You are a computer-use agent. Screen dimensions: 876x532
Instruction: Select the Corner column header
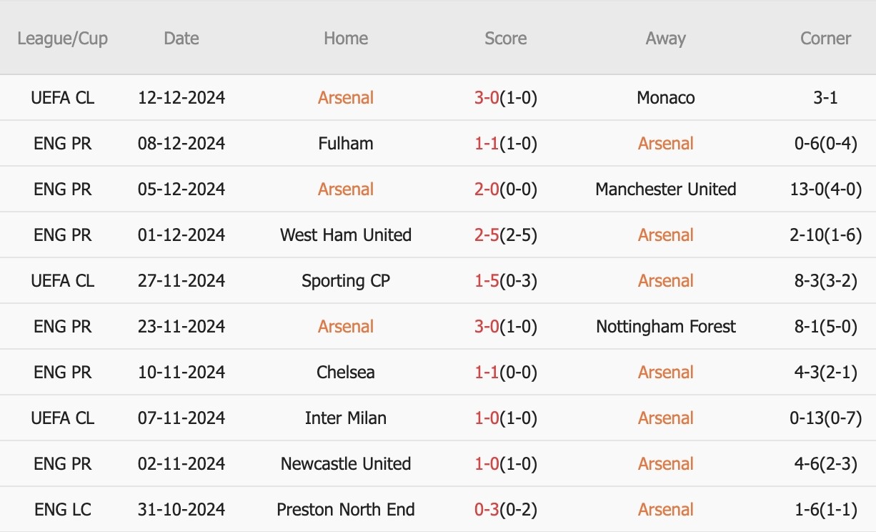point(826,38)
